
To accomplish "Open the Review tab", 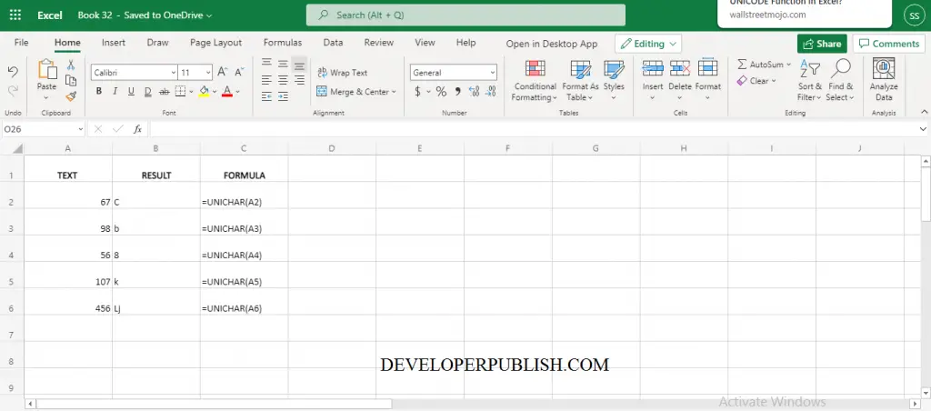I will (379, 43).
